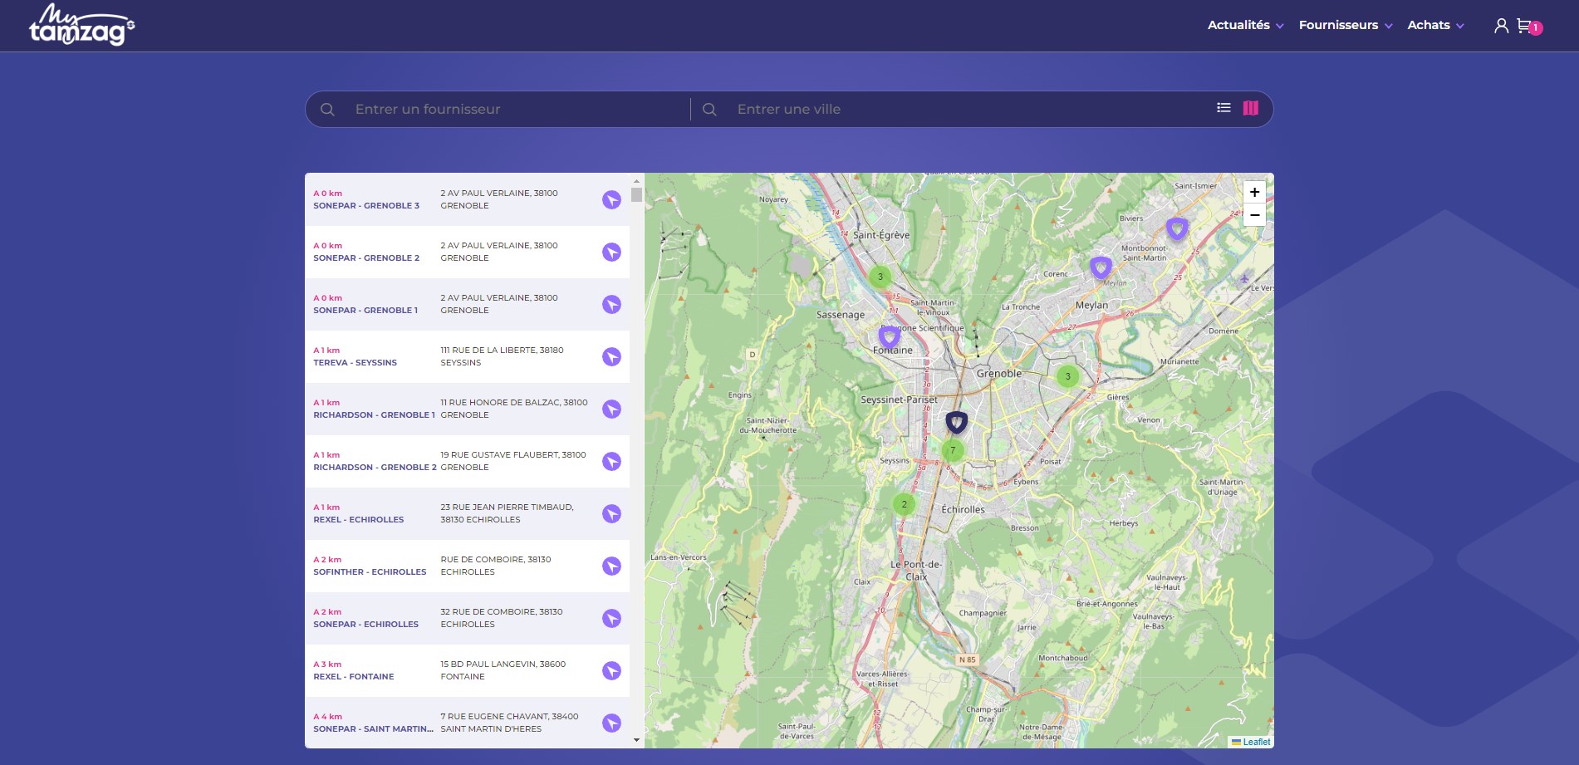Zoom in on the map
1579x765 pixels.
[x=1254, y=192]
